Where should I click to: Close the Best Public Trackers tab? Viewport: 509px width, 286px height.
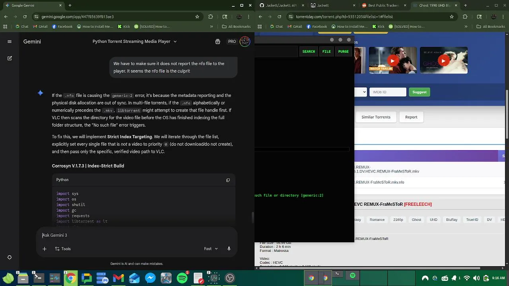405,5
